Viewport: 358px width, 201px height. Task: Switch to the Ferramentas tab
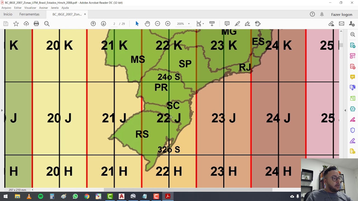[29, 14]
